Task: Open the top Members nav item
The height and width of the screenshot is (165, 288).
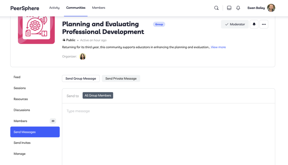Action: pyautogui.click(x=99, y=8)
